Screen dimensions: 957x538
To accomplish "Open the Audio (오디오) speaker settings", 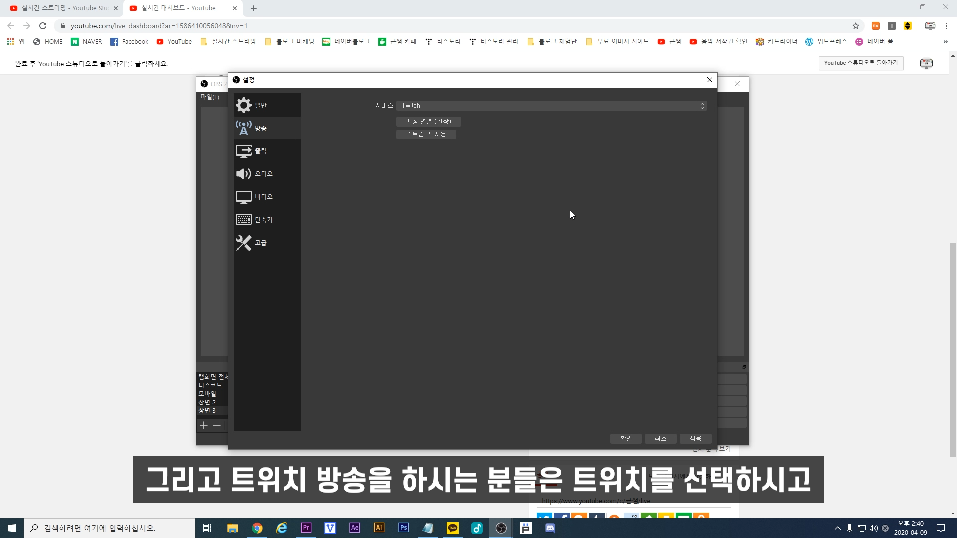I will click(244, 174).
